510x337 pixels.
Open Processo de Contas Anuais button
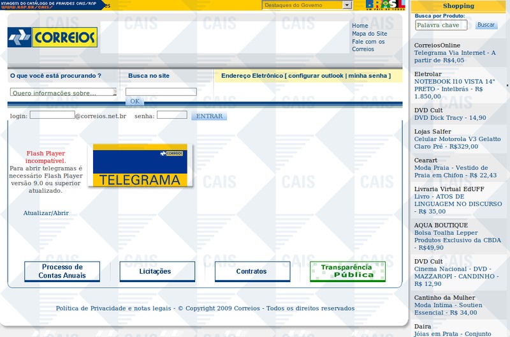coord(62,271)
